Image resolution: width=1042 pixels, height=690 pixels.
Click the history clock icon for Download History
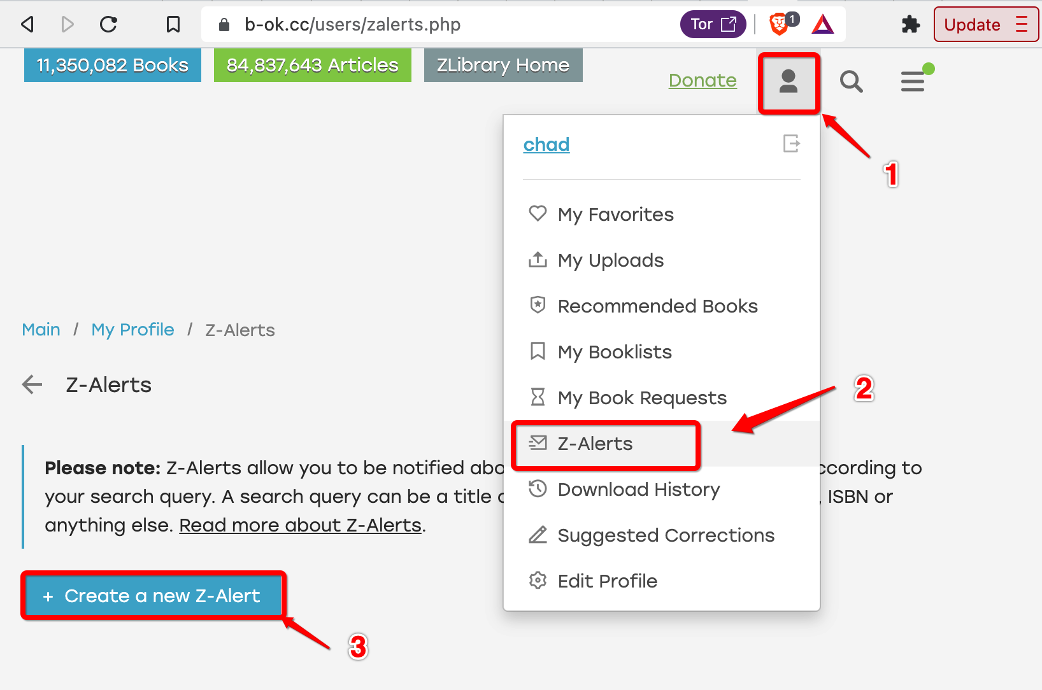(x=538, y=489)
